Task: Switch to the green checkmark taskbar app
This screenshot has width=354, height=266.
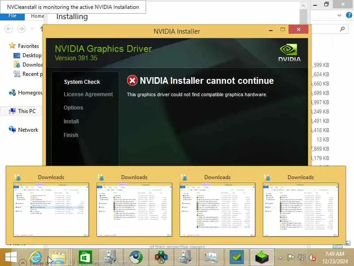Action: tap(237, 258)
